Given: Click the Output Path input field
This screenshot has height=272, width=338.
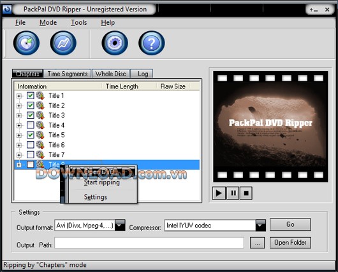Looking at the screenshot, I should pos(149,243).
